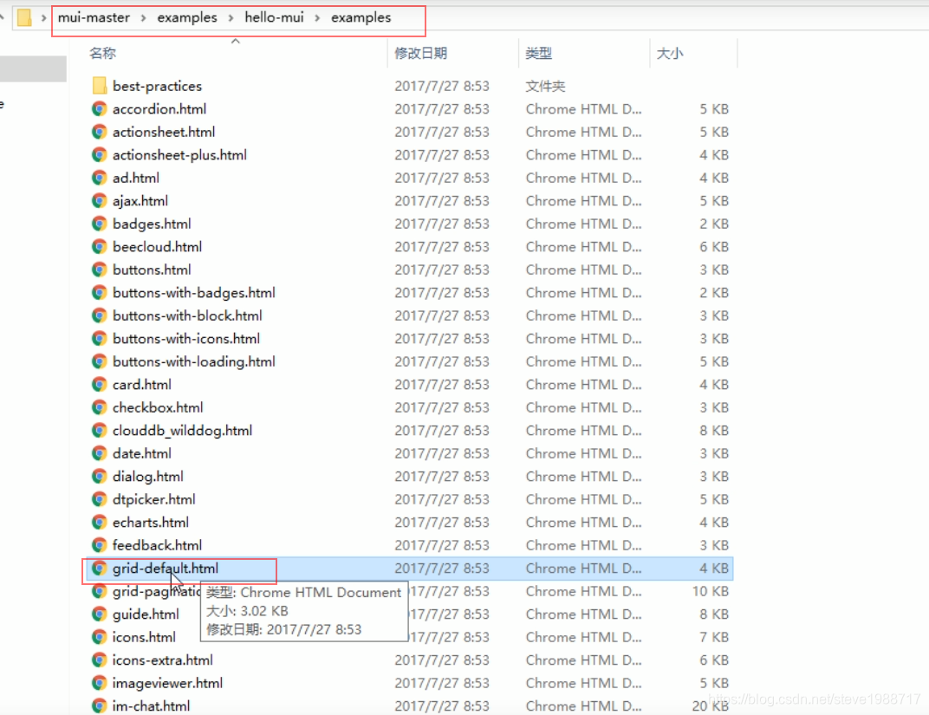Go to first examples breadcrumb segment
929x715 pixels.
(x=186, y=18)
